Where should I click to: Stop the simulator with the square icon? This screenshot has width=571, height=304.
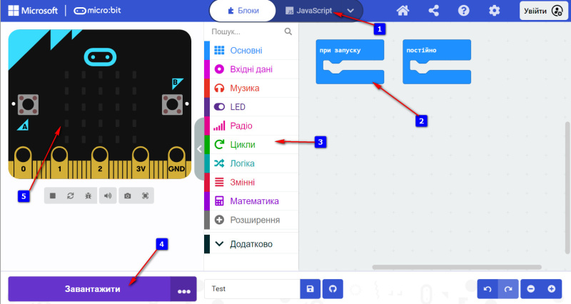(53, 196)
